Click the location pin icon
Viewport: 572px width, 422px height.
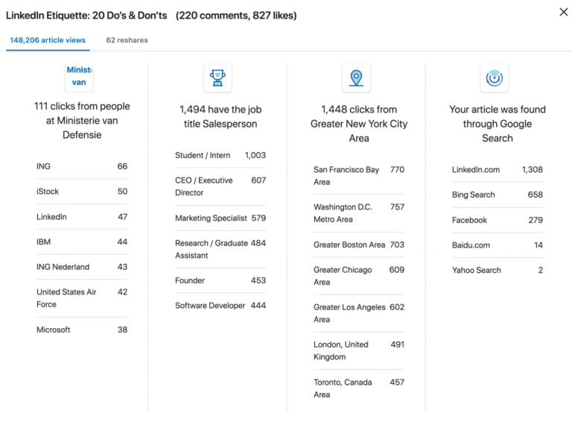pyautogui.click(x=356, y=78)
